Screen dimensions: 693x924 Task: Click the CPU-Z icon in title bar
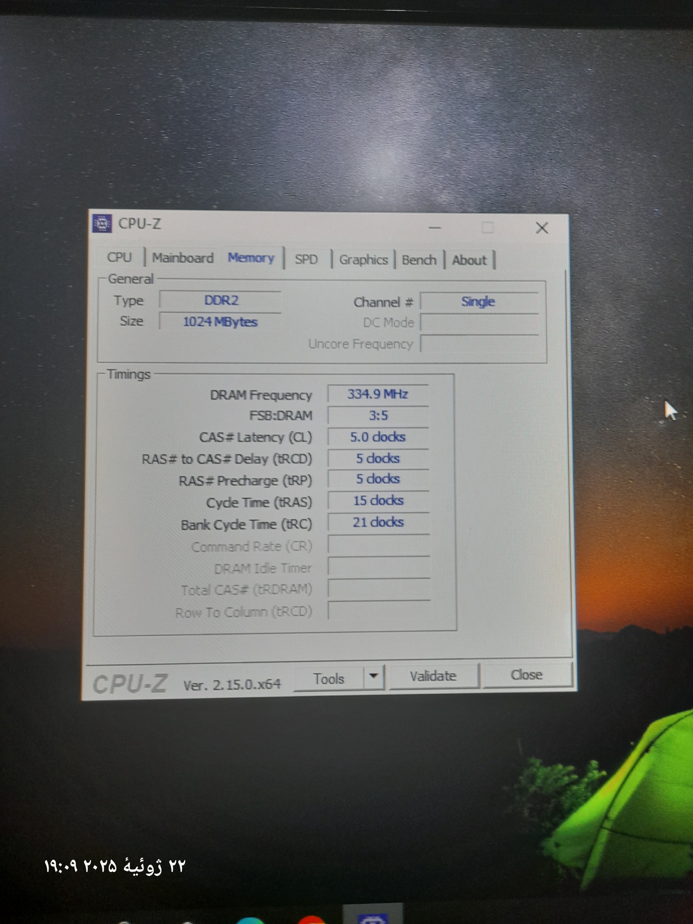click(102, 223)
